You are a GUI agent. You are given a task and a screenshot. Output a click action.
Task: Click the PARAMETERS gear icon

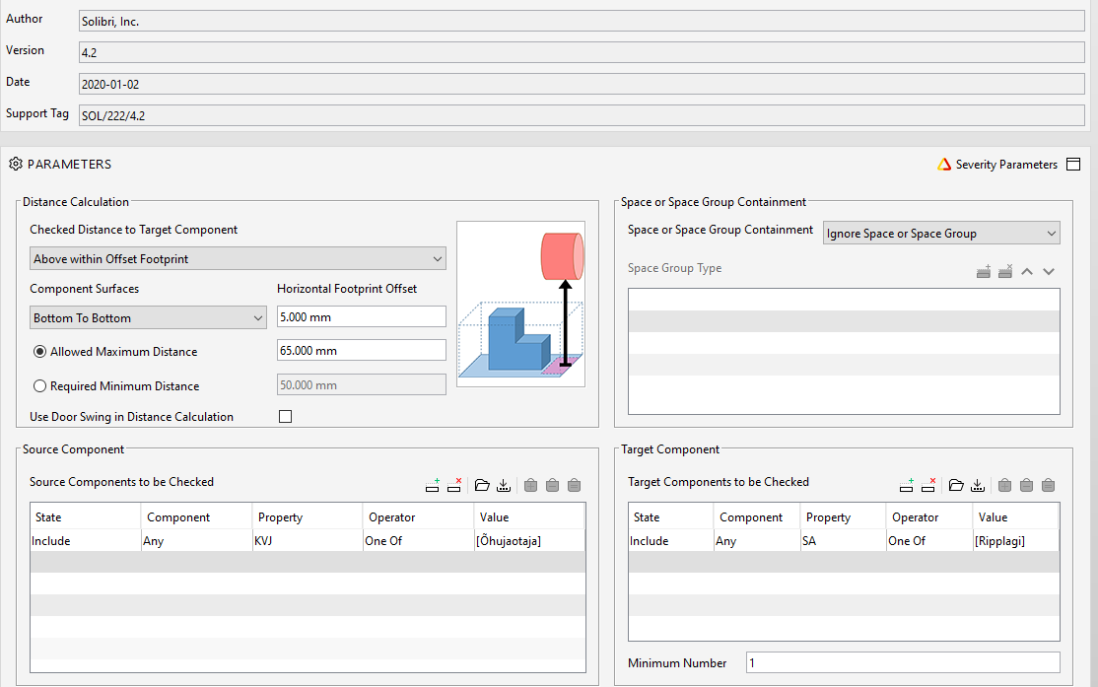pos(16,164)
